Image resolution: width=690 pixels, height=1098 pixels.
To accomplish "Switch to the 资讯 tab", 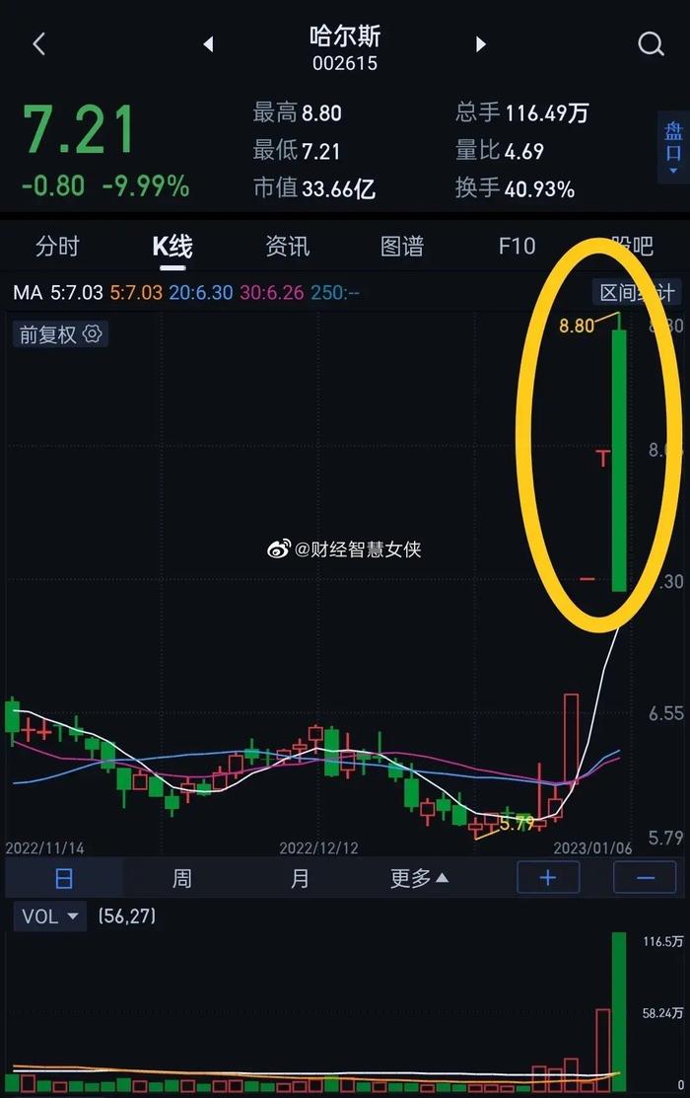I will coord(287,247).
